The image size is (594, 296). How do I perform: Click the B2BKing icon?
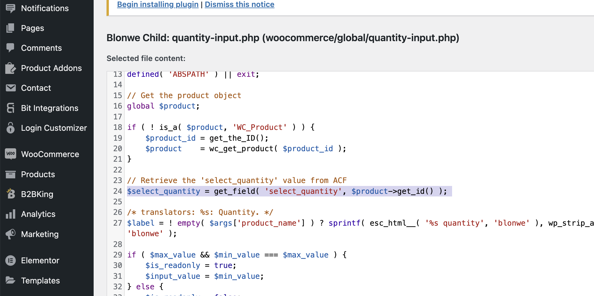point(11,194)
